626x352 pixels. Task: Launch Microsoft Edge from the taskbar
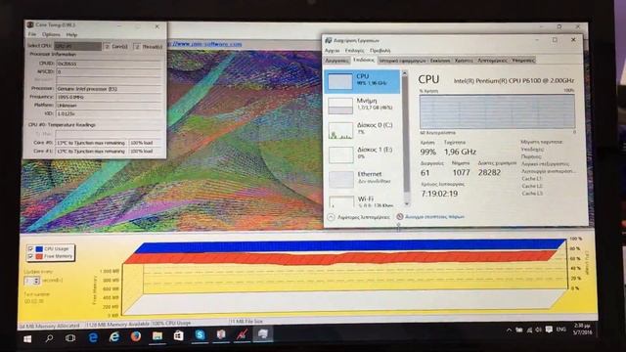tap(93, 337)
